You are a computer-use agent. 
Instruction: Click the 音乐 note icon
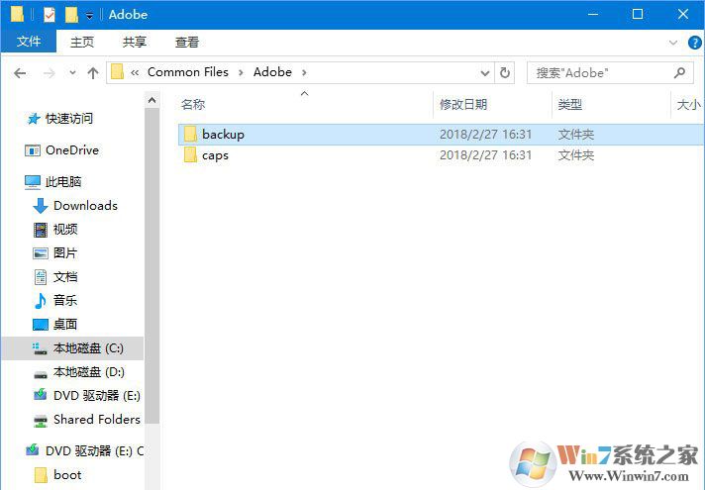(x=41, y=301)
